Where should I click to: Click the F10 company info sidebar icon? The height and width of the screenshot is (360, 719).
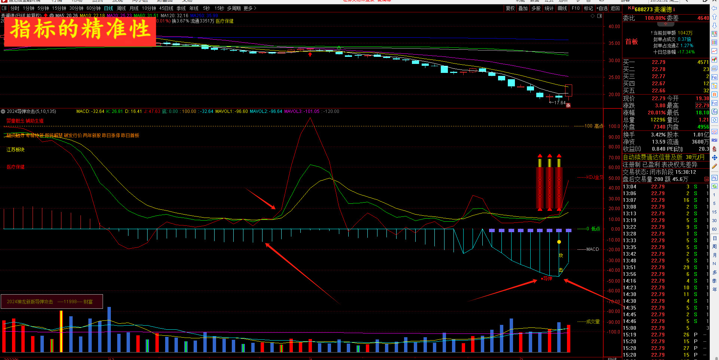pos(715,77)
